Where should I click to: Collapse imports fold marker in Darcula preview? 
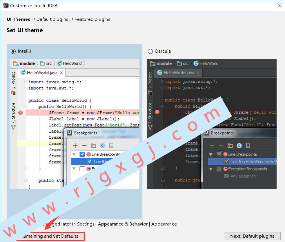click(163, 81)
